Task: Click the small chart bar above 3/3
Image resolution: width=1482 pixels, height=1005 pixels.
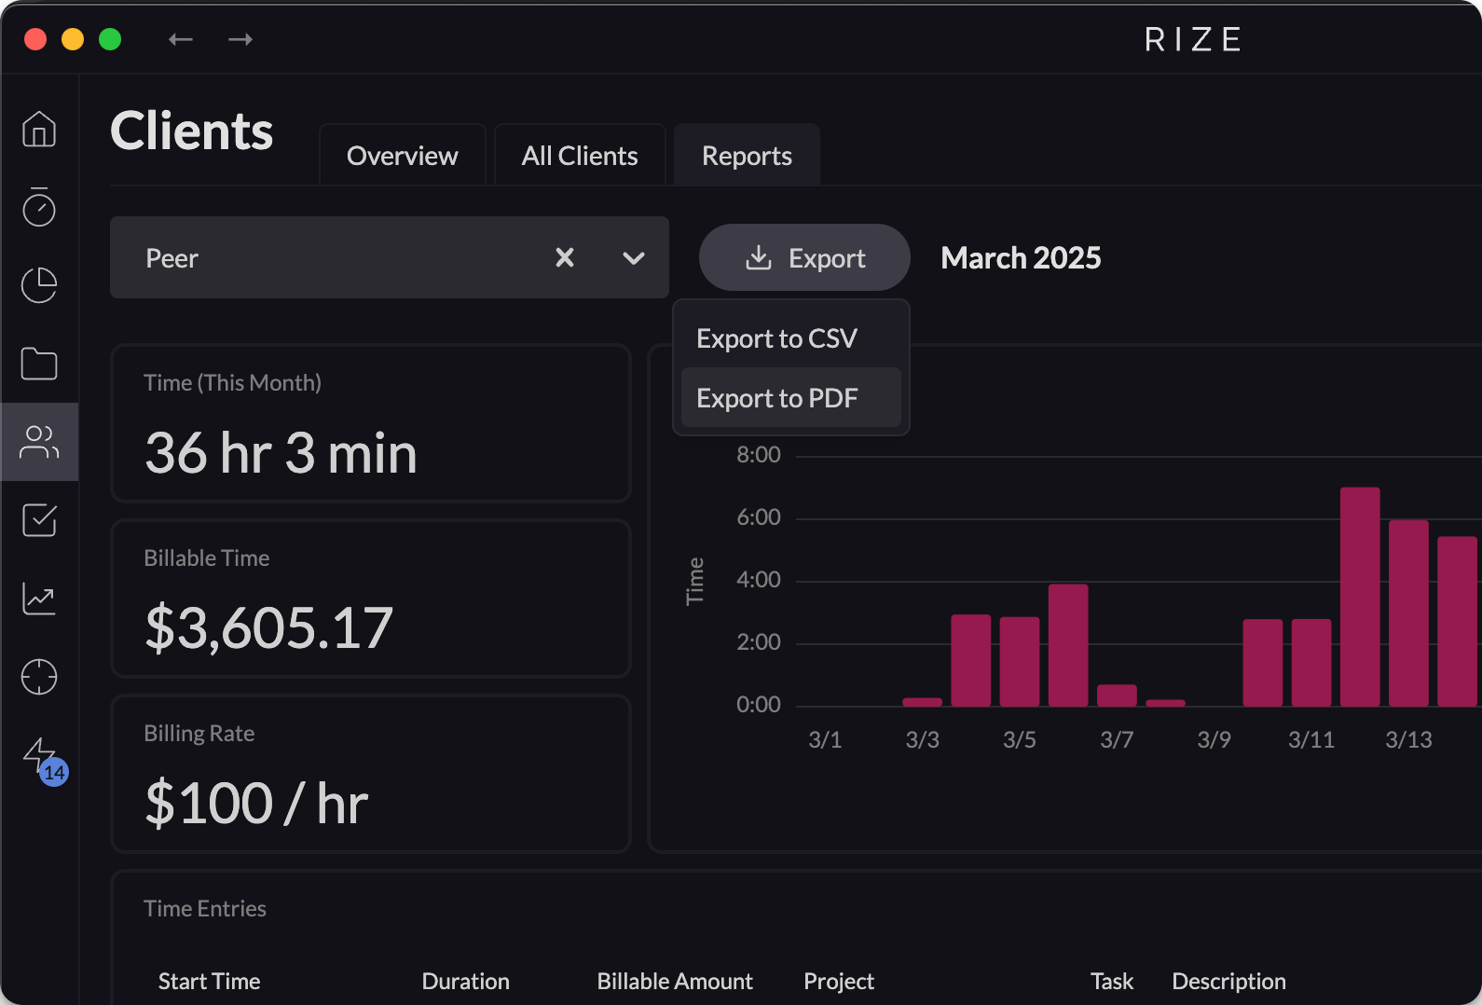Action: tap(923, 702)
